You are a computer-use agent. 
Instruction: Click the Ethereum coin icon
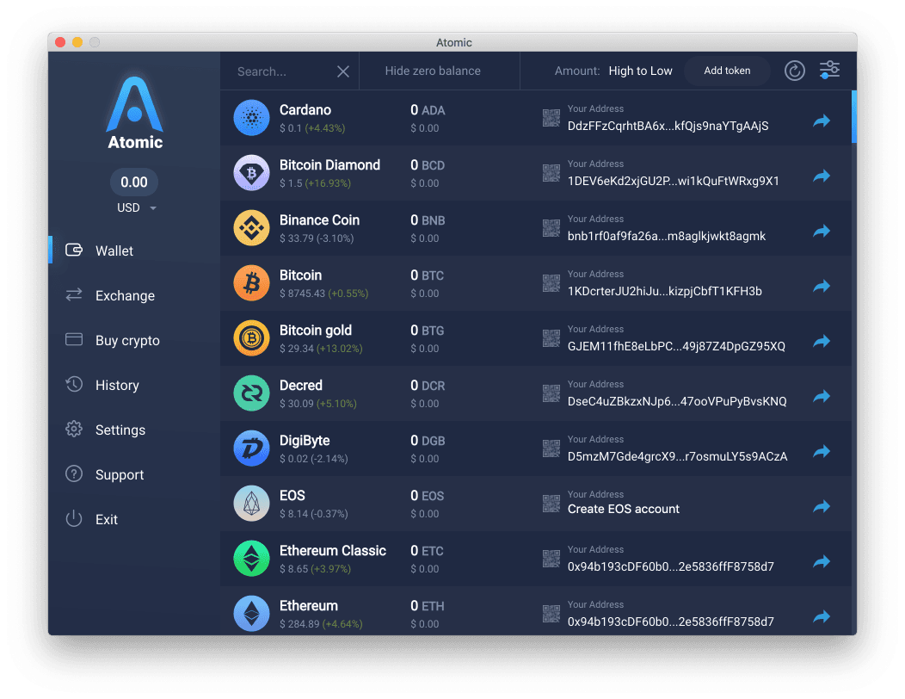(x=251, y=614)
